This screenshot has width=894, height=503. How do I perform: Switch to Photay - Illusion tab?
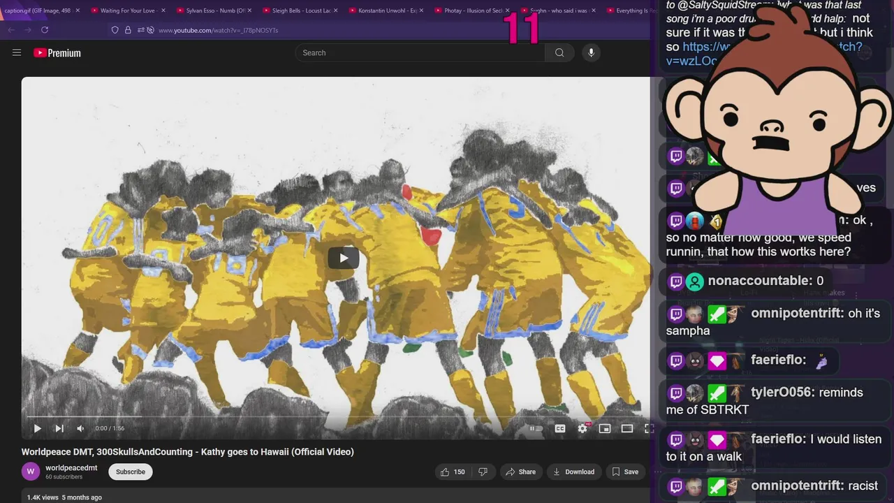tap(471, 10)
